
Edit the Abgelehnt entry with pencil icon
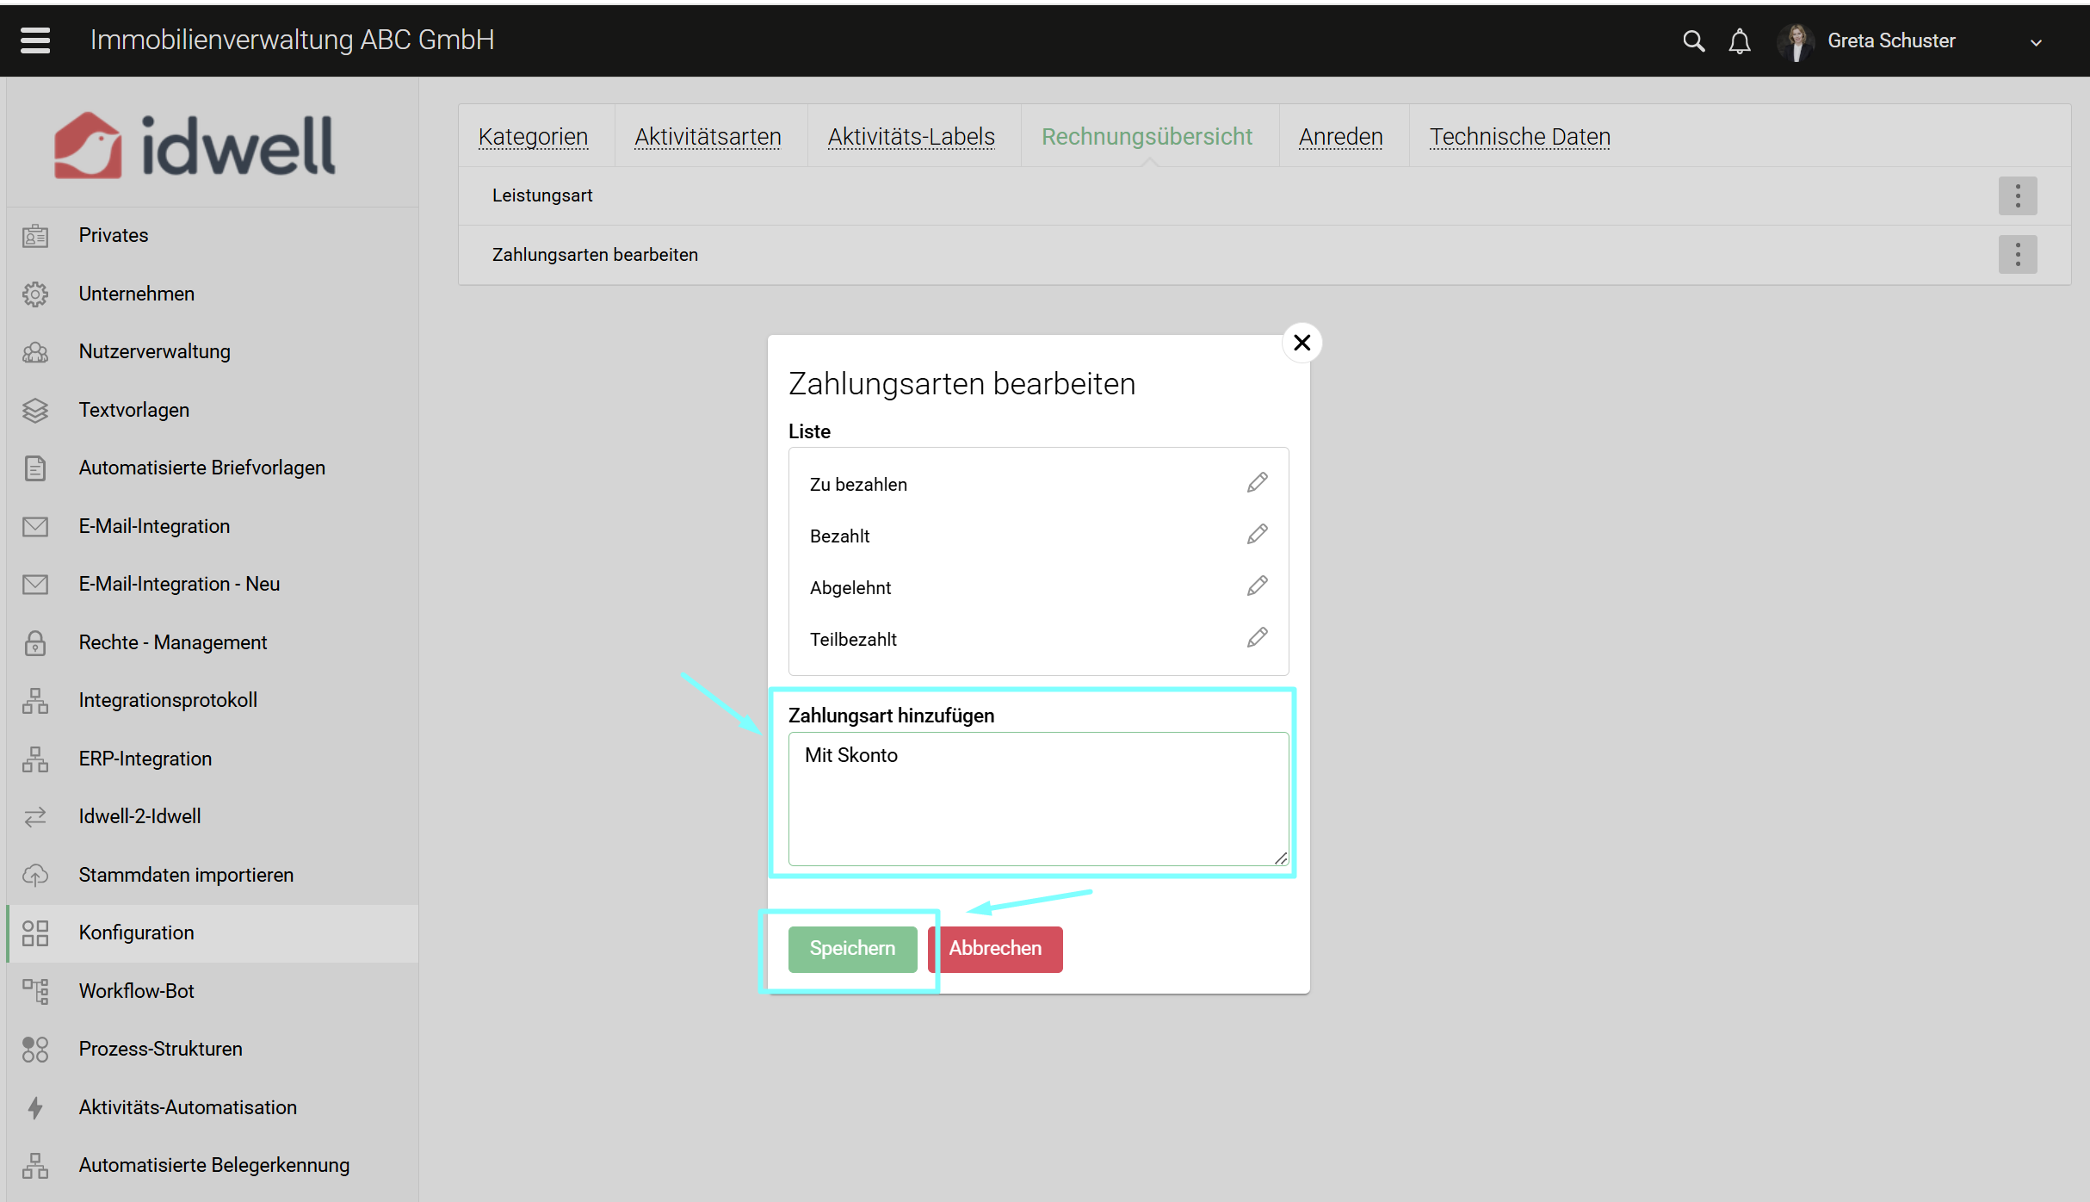[1257, 586]
